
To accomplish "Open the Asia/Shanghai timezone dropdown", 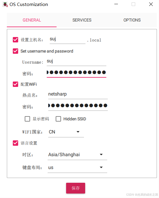I will (77, 155).
